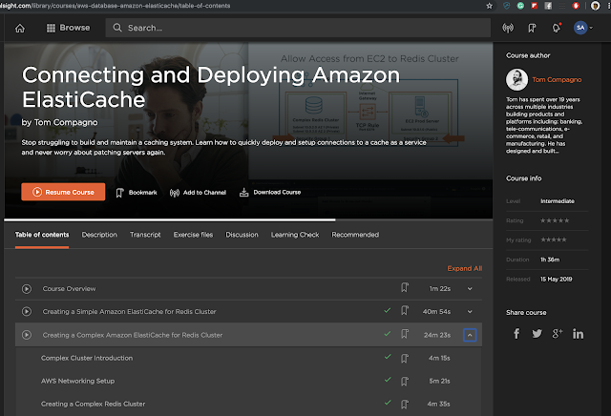
Task: Focus the Search input field
Action: (298, 28)
